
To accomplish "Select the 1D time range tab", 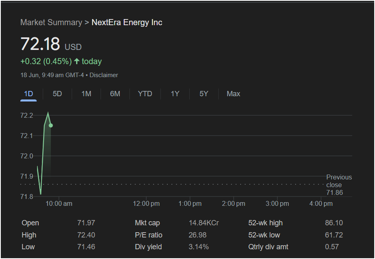I will click(29, 94).
